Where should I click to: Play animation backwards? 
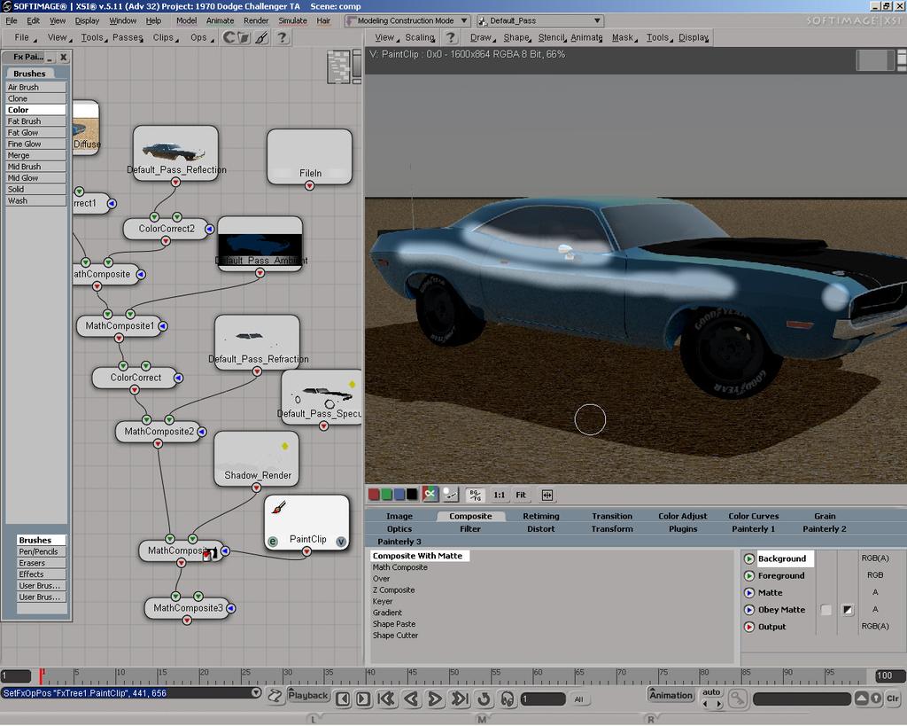pyautogui.click(x=411, y=699)
